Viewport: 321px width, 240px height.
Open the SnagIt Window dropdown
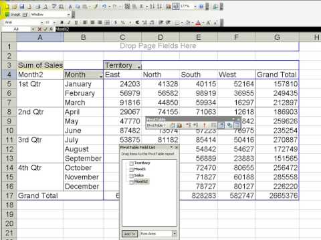68,15
